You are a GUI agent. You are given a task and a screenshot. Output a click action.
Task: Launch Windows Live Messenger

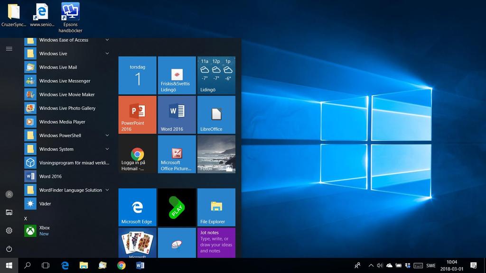pyautogui.click(x=66, y=81)
